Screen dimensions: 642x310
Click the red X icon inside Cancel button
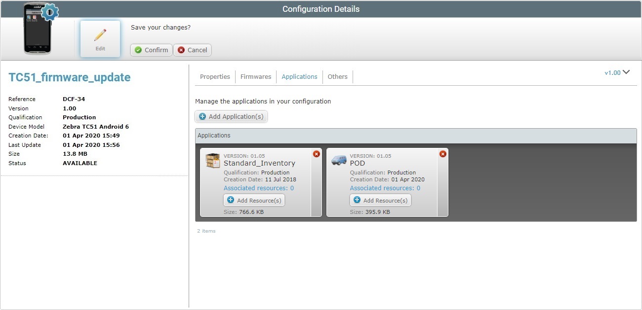181,50
